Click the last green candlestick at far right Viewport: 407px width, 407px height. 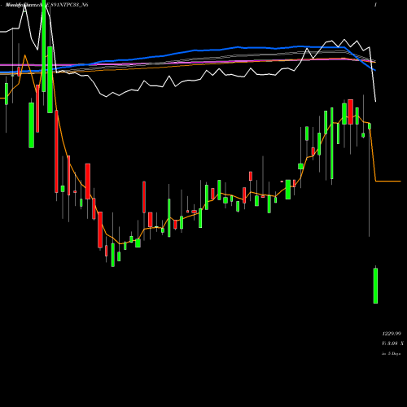[375, 286]
